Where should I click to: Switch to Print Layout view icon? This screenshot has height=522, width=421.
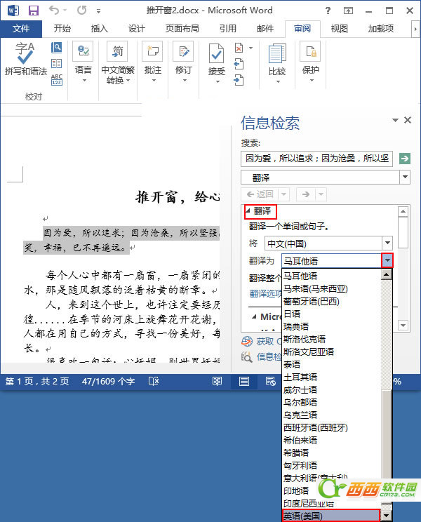point(244,381)
